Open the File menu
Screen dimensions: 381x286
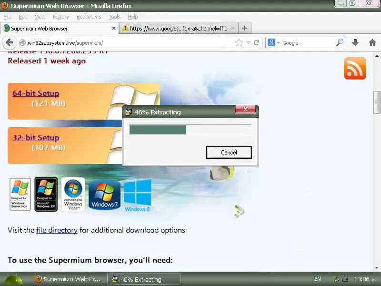(7, 17)
